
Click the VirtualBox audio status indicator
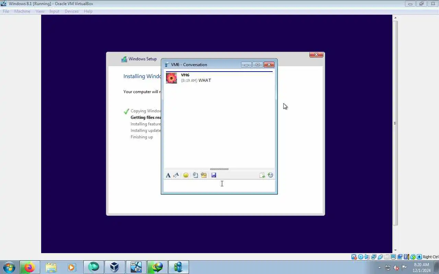click(367, 257)
